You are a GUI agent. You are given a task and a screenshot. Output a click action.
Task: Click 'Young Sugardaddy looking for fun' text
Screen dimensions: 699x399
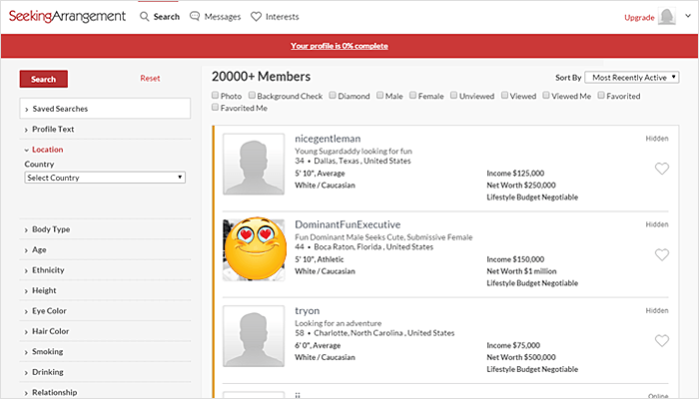coord(353,152)
